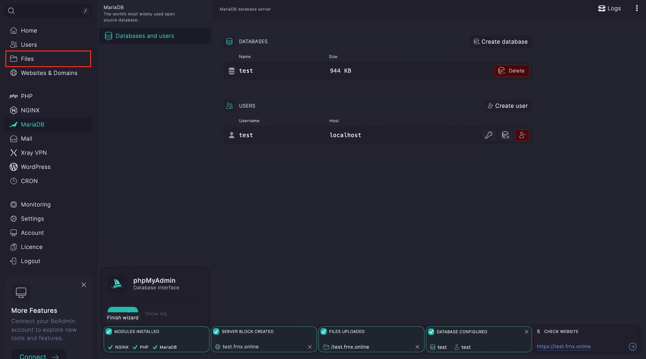Screen dimensions: 646x359
Task: Click Modules Installed check mark
Action: coord(109,331)
